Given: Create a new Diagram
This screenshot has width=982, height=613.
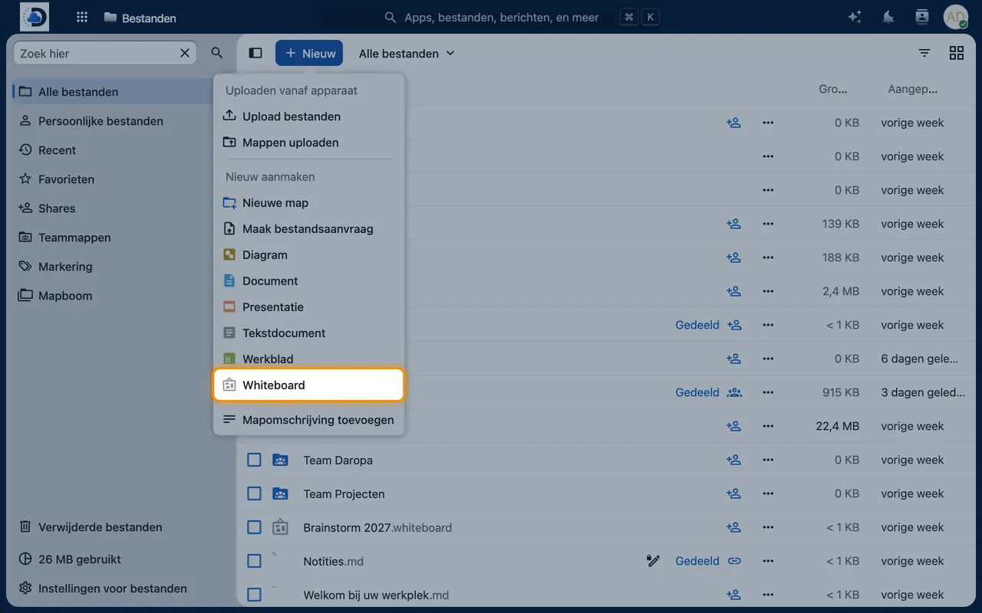Looking at the screenshot, I should 308,255.
